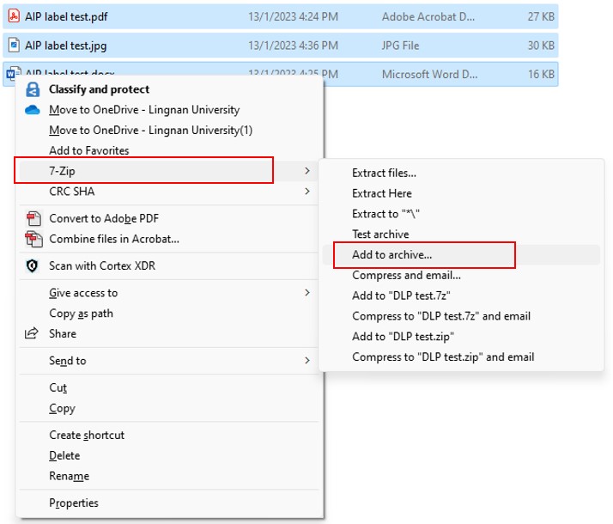613x524 pixels.
Task: Choose Compress to "DLP test.7z" and email
Action: click(441, 316)
